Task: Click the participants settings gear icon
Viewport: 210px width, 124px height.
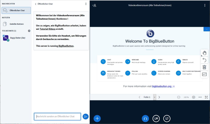Action: click(29, 31)
